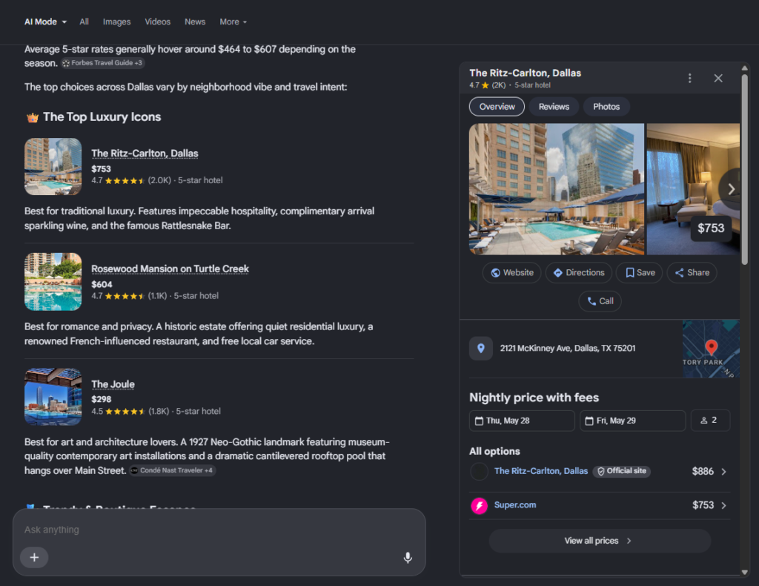Screen dimensions: 759x586
Task: Open the Condé Nast Traveler +4 source chip
Action: click(x=172, y=470)
